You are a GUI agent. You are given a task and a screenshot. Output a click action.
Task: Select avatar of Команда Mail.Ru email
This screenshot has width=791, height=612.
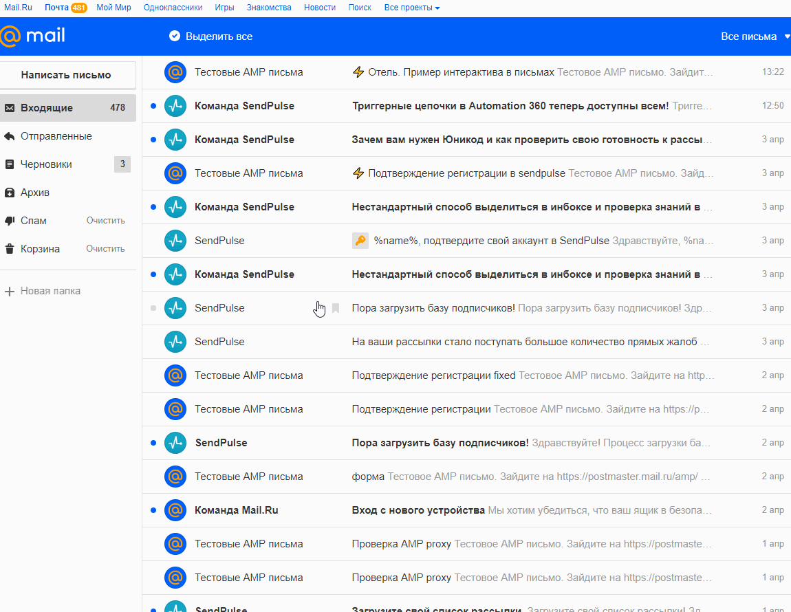pyautogui.click(x=175, y=510)
